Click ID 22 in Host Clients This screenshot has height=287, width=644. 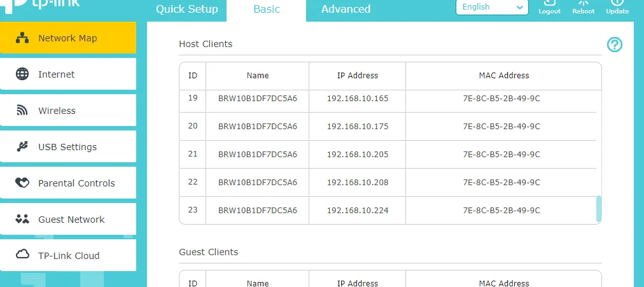(x=193, y=181)
